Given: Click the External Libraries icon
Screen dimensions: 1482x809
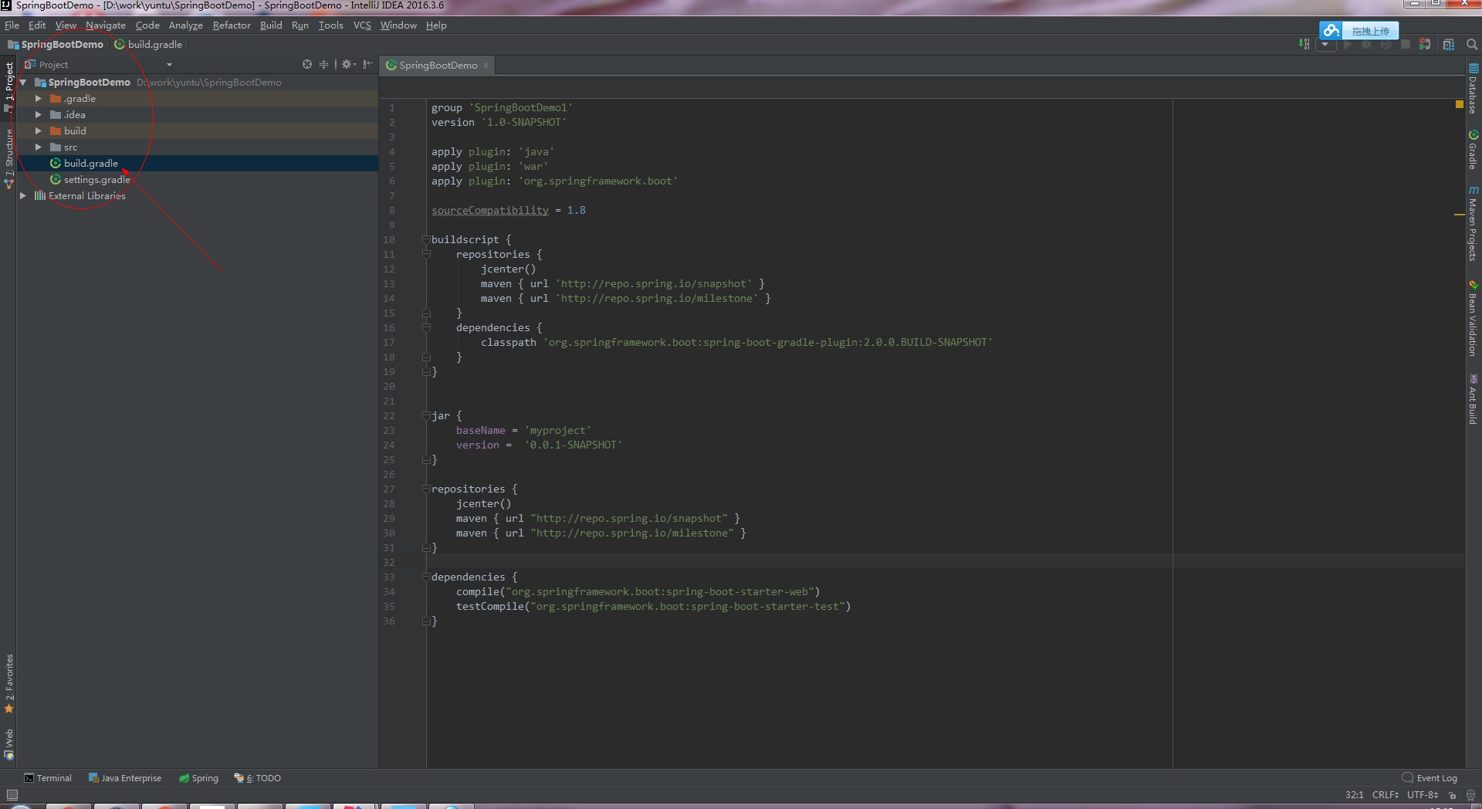Looking at the screenshot, I should click(40, 196).
